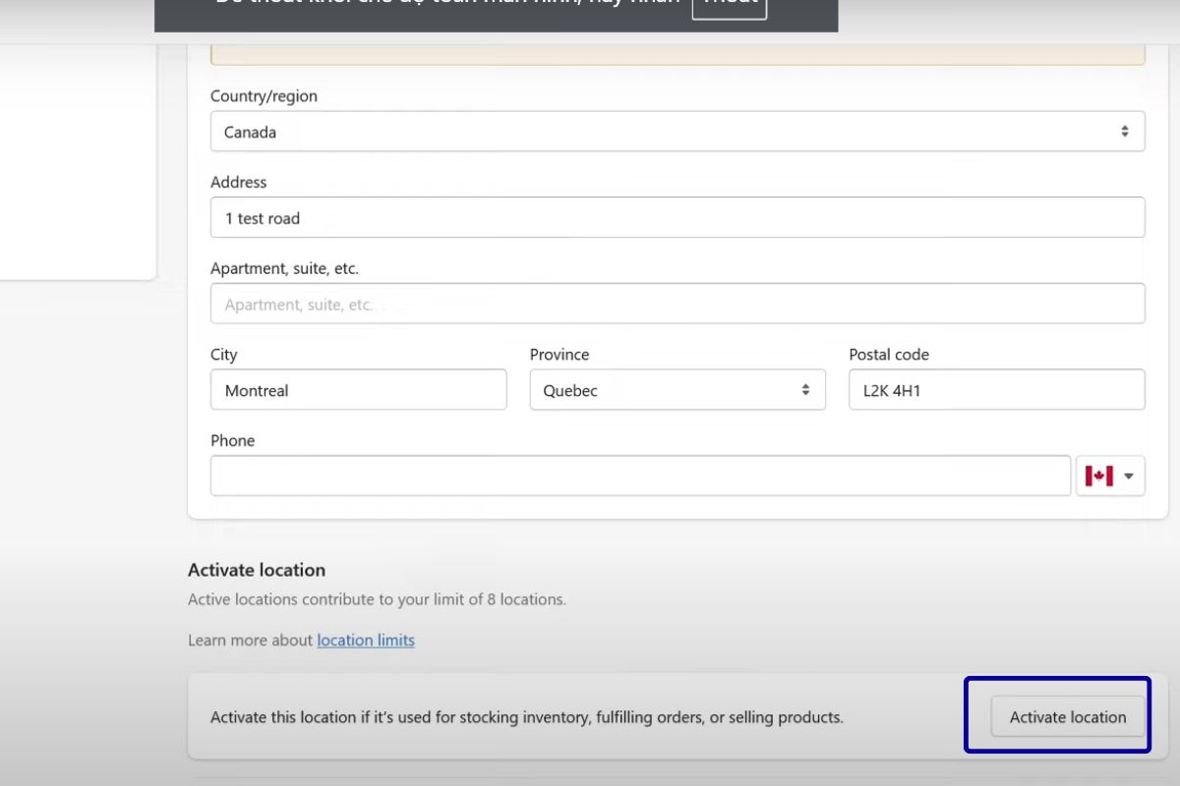Click the Postal code field label
The image size is (1180, 786).
point(889,355)
